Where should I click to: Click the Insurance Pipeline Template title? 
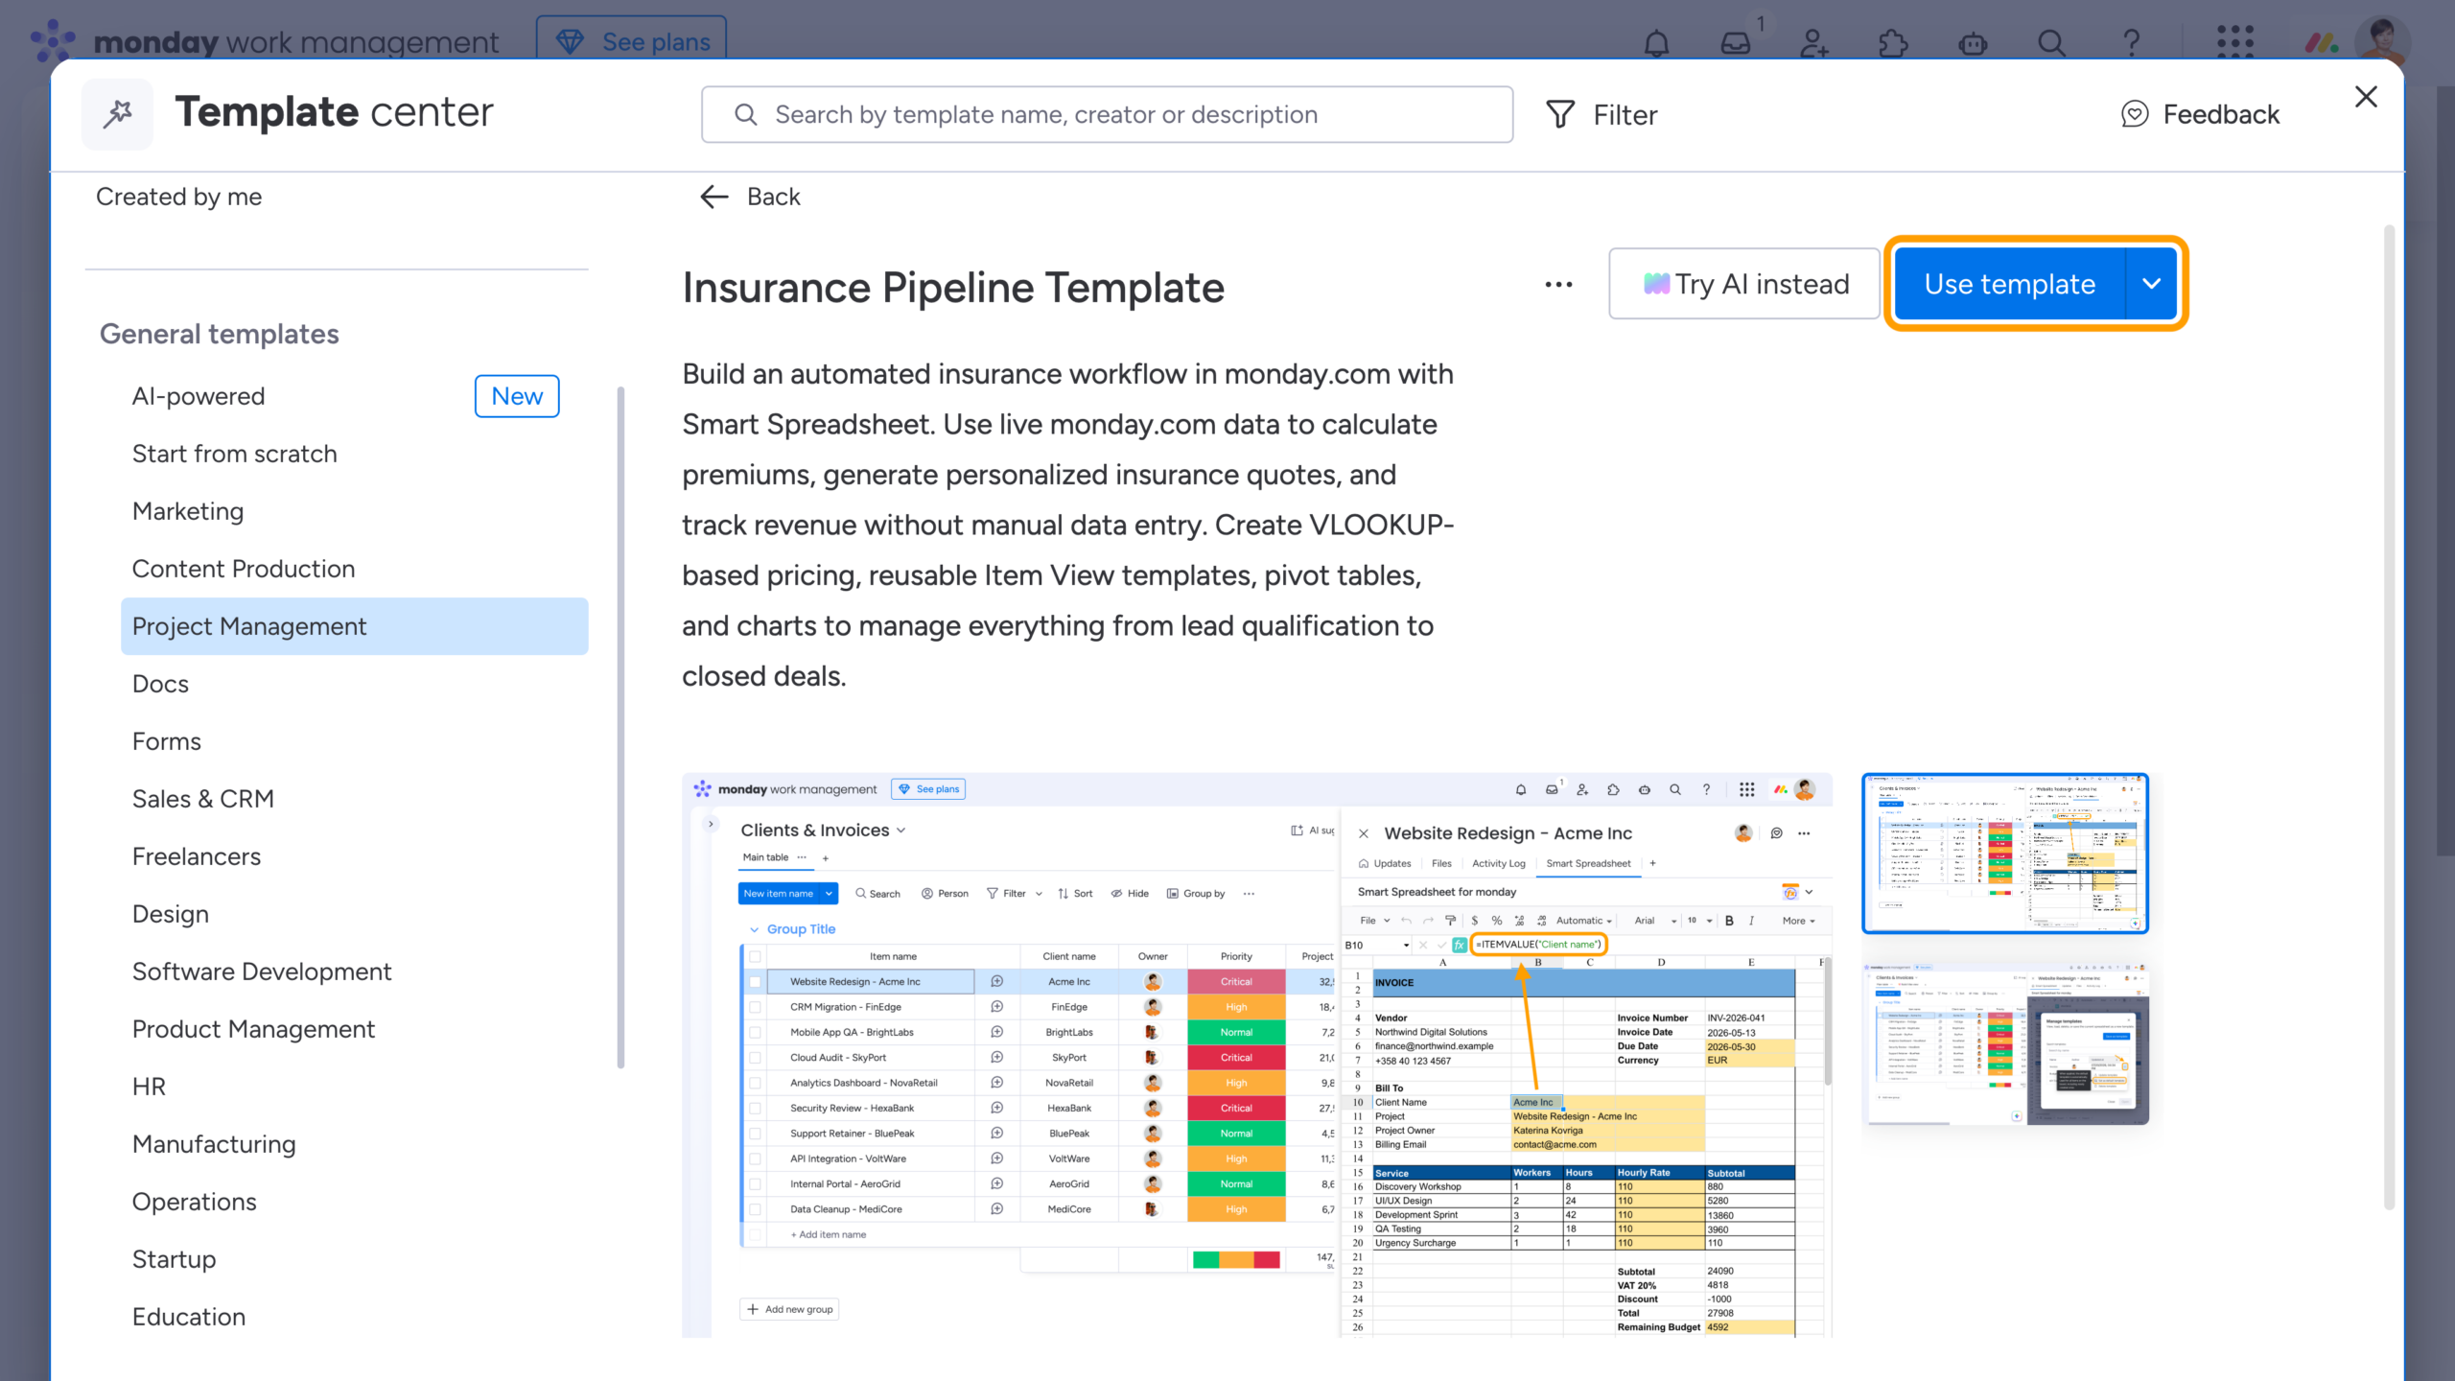953,287
